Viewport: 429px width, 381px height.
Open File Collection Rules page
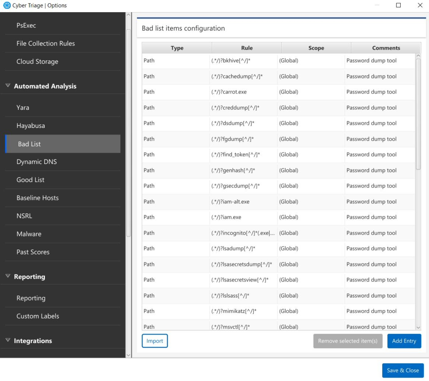coord(45,44)
